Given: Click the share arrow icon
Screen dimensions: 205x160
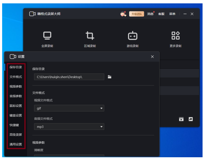Looking at the screenshot, I should click(191, 119).
